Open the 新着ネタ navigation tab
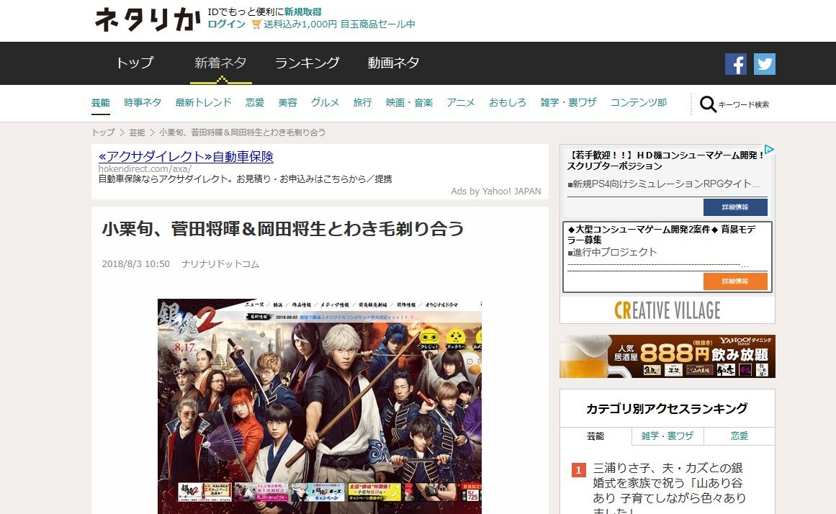The width and height of the screenshot is (836, 514). coord(221,63)
